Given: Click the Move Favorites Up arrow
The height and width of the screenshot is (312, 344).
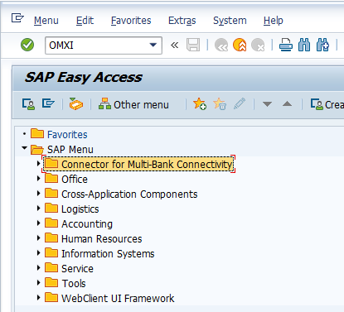Looking at the screenshot, I should point(287,103).
